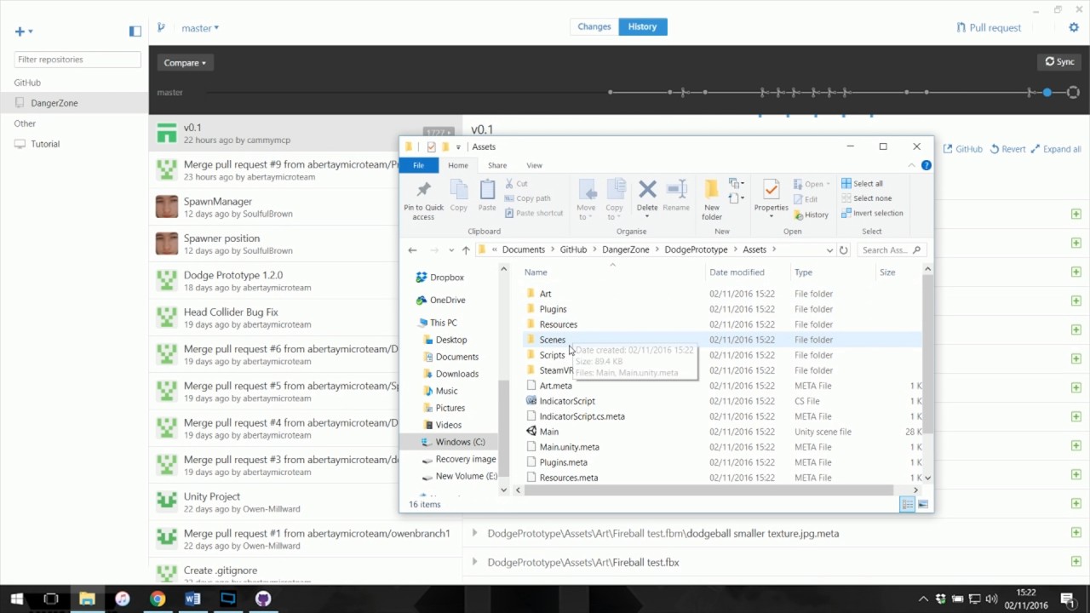Refresh the Explorer address bar
1090x613 pixels.
pos(843,249)
